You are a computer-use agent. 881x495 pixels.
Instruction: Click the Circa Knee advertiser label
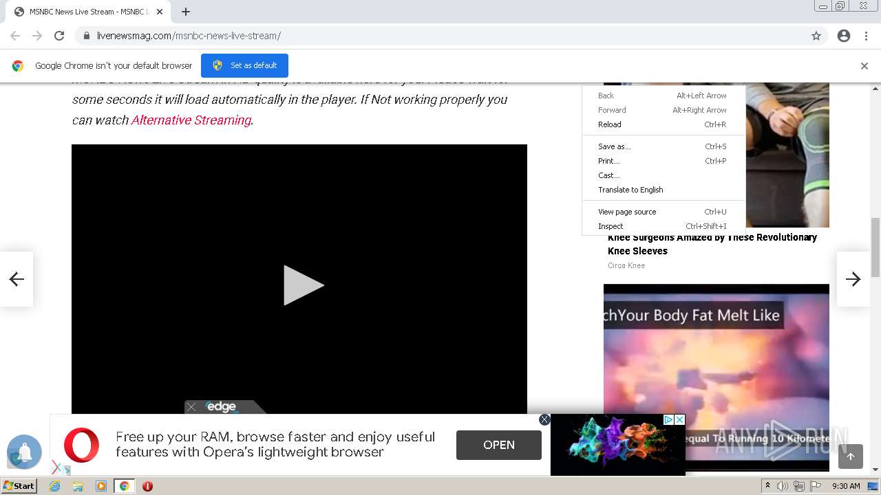[x=626, y=265]
